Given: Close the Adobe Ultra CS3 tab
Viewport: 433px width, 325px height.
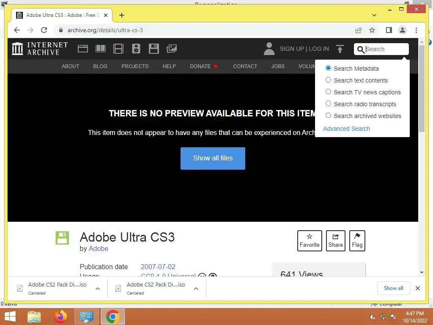Looking at the screenshot, I should click(x=105, y=15).
